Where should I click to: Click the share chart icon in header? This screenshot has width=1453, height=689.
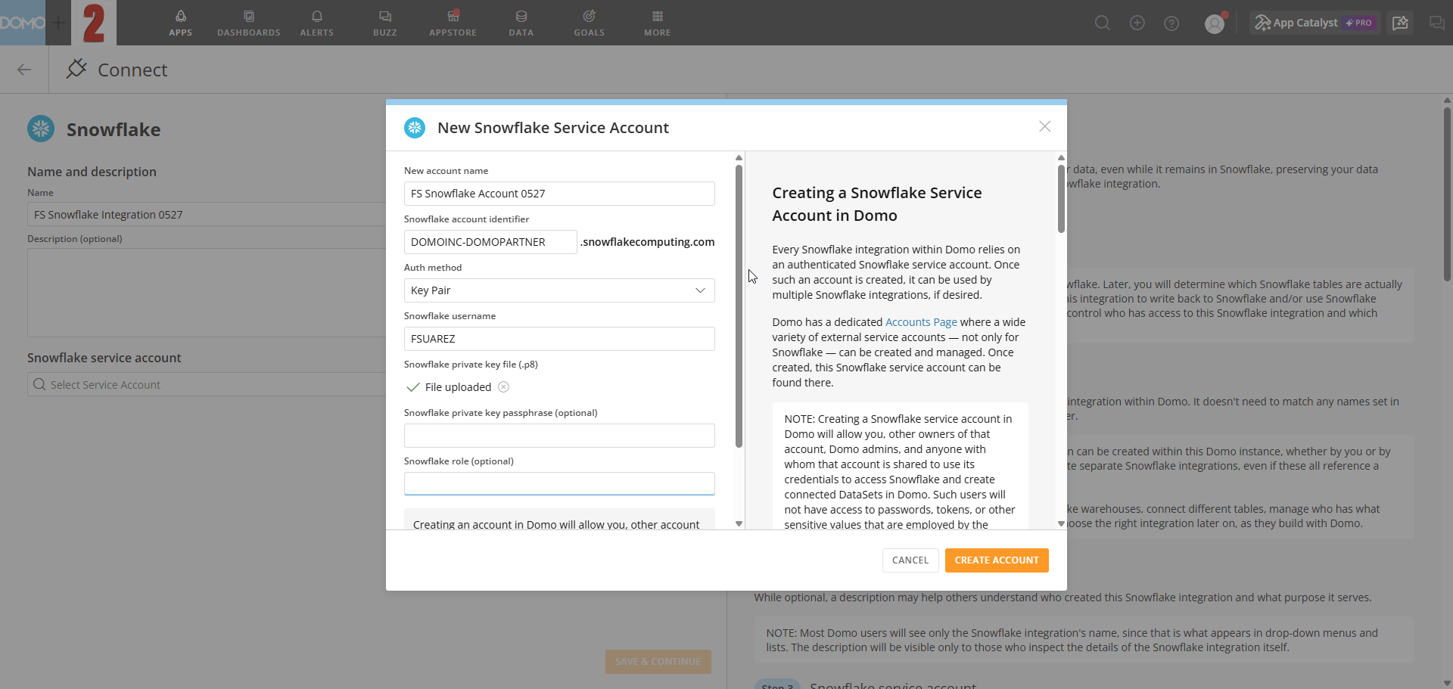click(1401, 23)
